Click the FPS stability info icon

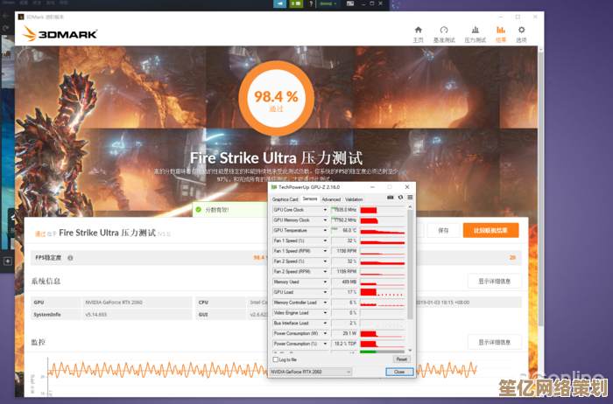(x=70, y=258)
